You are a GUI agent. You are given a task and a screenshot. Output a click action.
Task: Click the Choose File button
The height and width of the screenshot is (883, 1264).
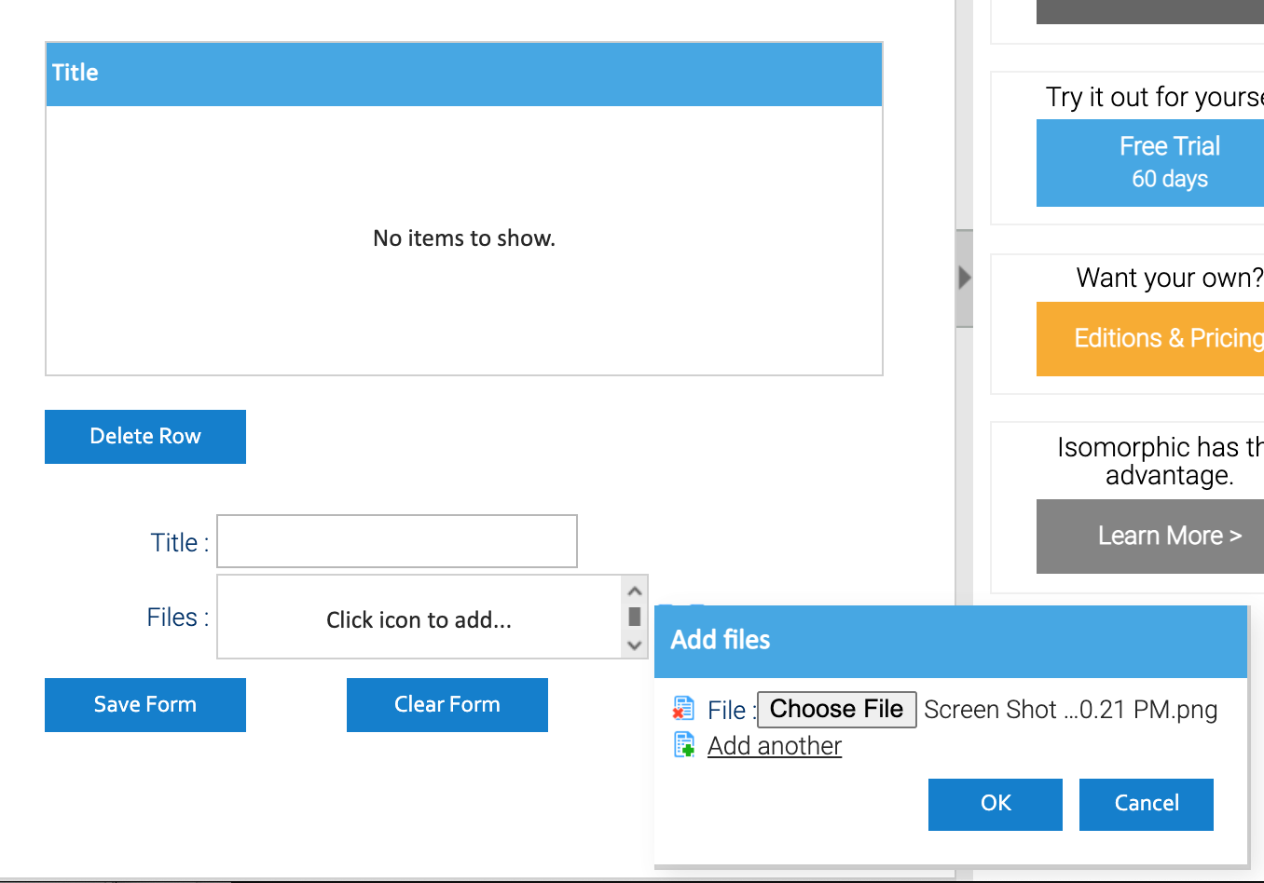pyautogui.click(x=836, y=709)
